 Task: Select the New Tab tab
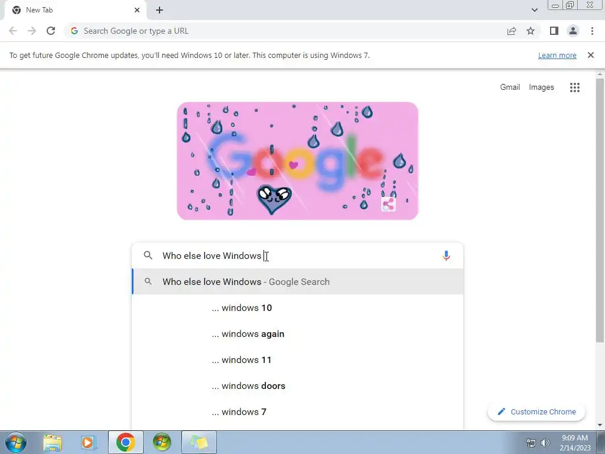[x=75, y=11]
